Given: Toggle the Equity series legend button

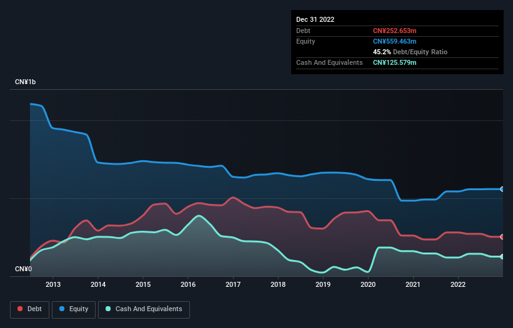Looking at the screenshot, I should (x=74, y=309).
